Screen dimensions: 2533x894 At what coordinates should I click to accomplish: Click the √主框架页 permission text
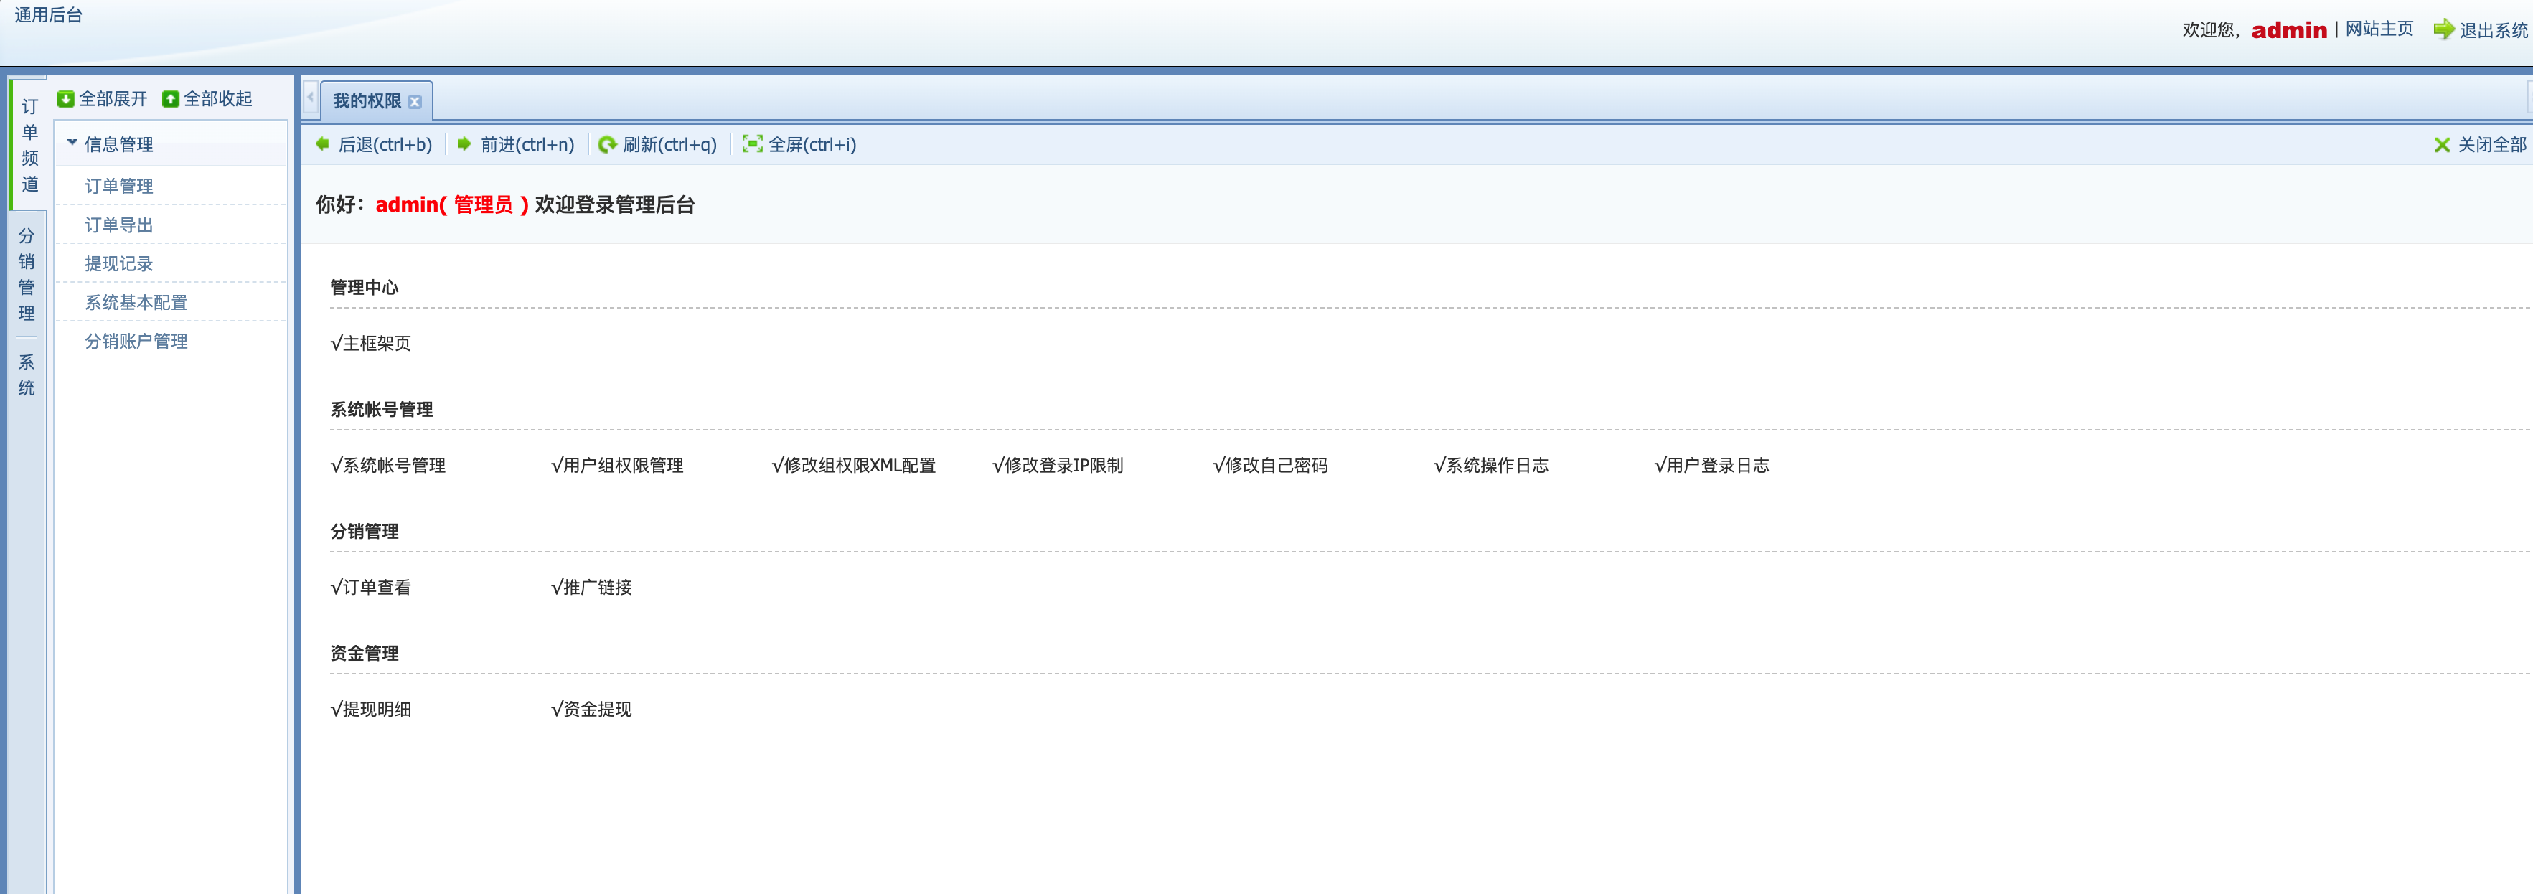371,343
